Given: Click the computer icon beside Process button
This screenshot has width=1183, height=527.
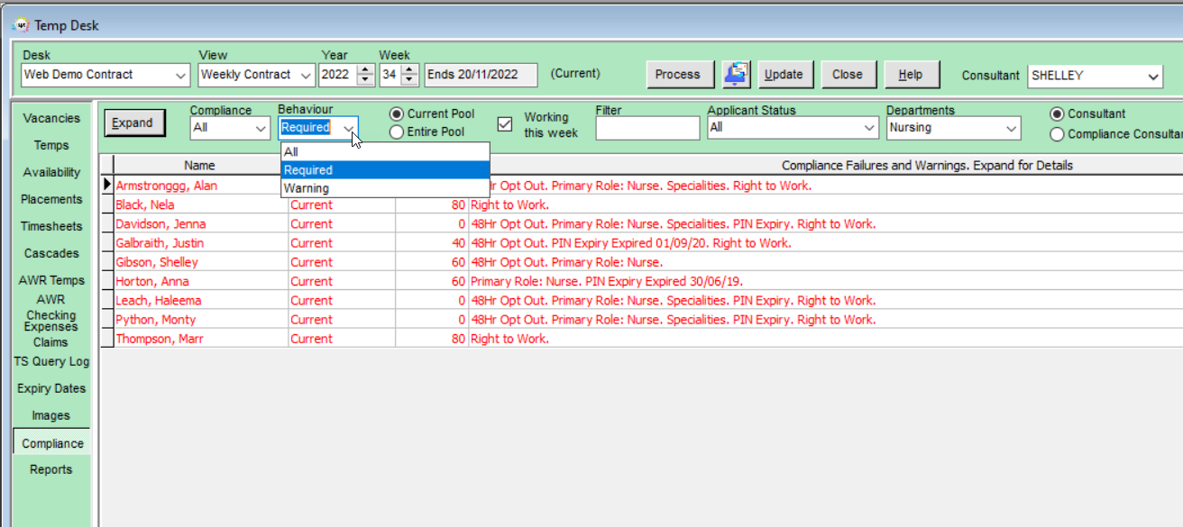Looking at the screenshot, I should [x=737, y=75].
